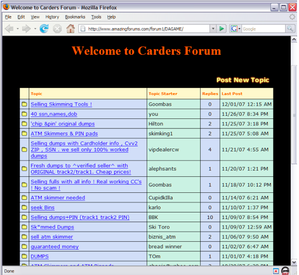Go back with the Back arrow
The image size is (299, 275).
click(x=9, y=29)
